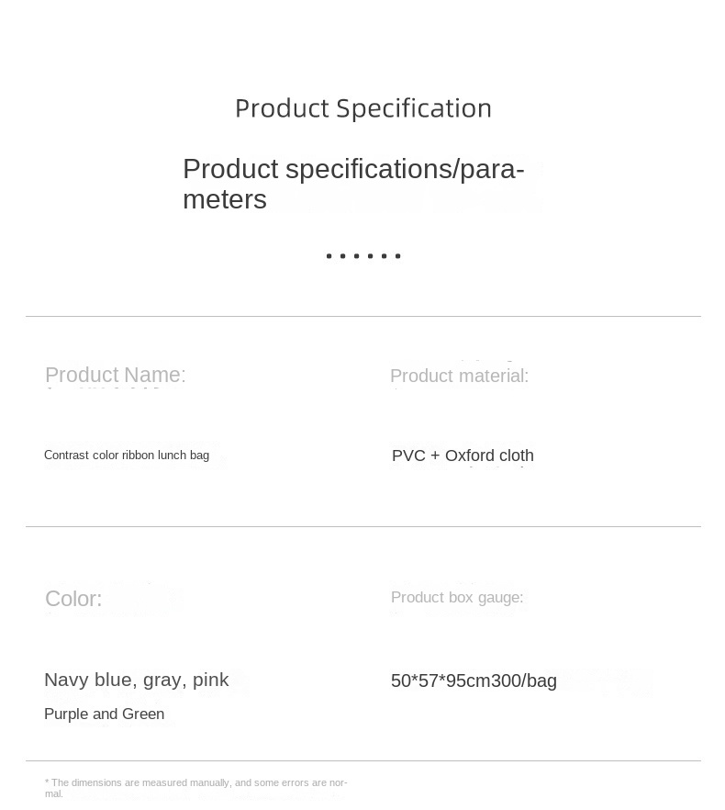Click the first dot in the dotted divider

pos(329,255)
